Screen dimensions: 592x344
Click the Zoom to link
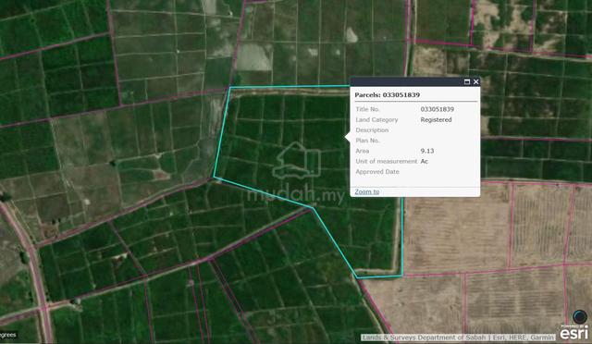pyautogui.click(x=366, y=191)
